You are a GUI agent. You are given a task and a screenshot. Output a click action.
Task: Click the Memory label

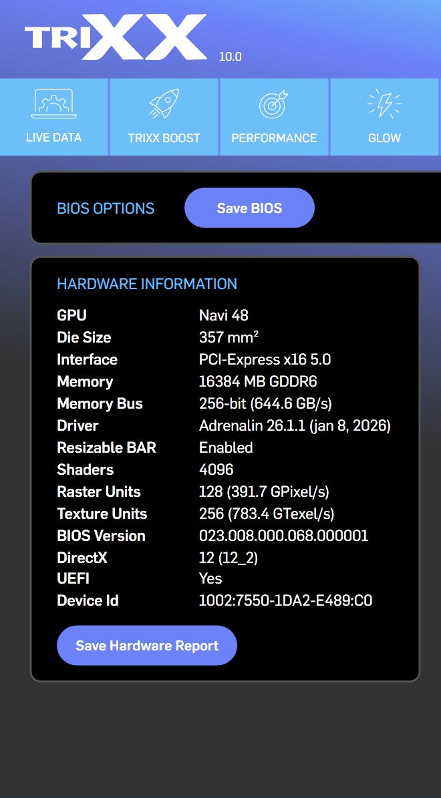(x=85, y=381)
